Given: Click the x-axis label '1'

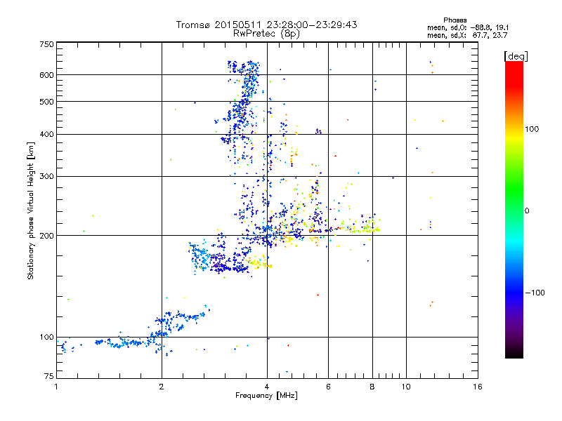Looking at the screenshot, I should [56, 387].
